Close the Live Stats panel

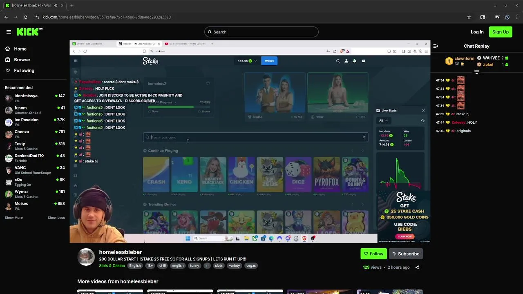point(423,111)
